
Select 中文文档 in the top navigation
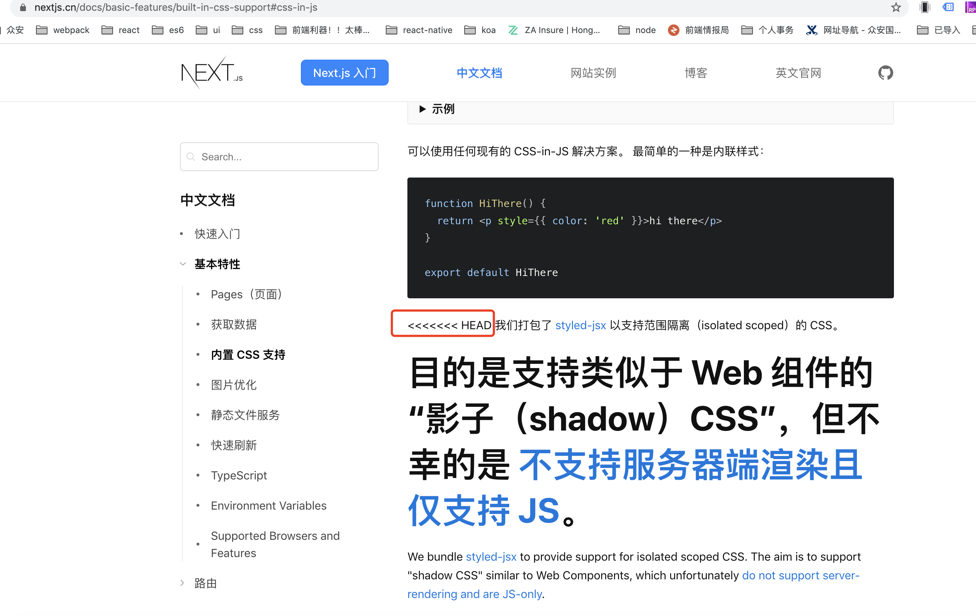479,73
